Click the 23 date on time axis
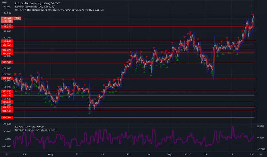The height and width of the screenshot is (157, 267). pyautogui.click(x=252, y=154)
